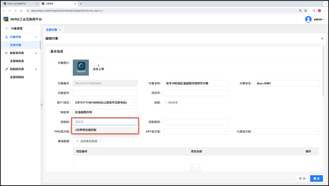
Task: Collapse the 对象列表 sidebar section
Action: (36, 37)
